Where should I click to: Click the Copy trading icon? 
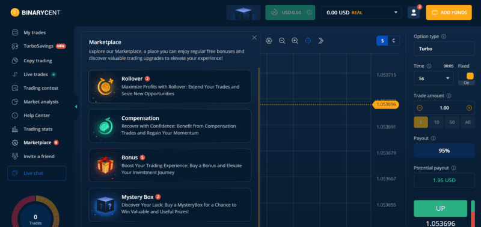click(x=14, y=60)
